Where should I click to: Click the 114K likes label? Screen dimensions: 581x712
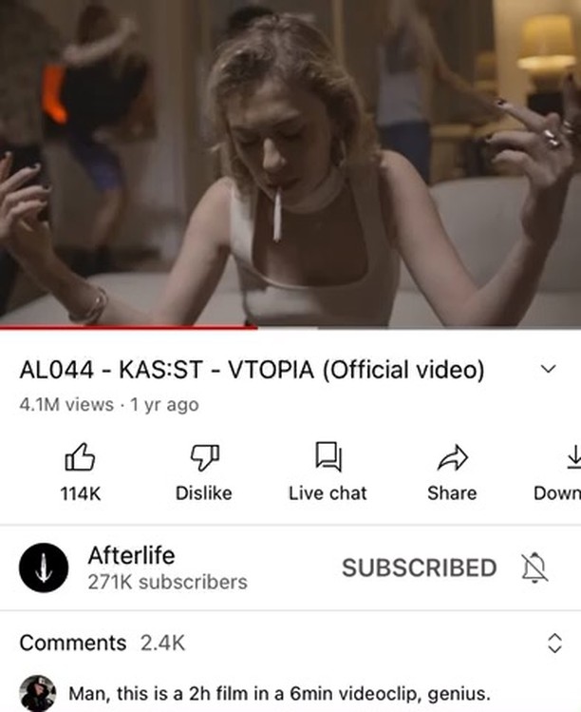pos(81,493)
